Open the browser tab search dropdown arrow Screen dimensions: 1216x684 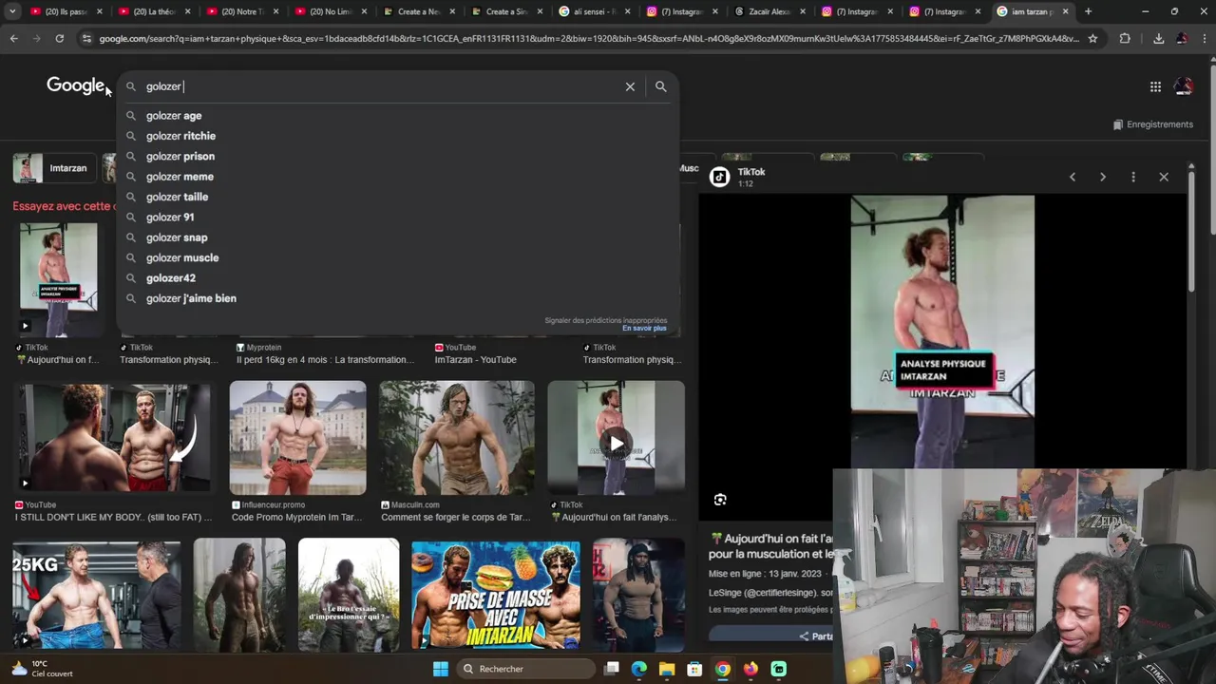point(12,11)
